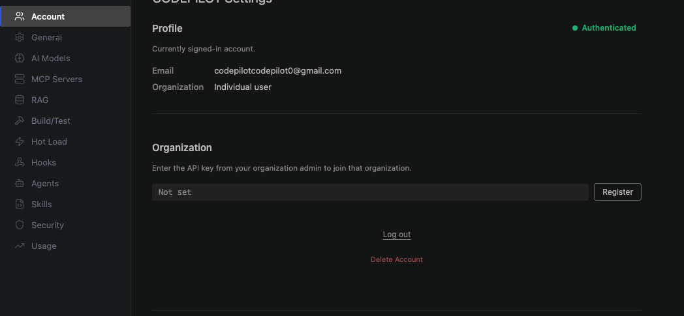684x316 pixels.
Task: Click the Profile section heading
Action: (167, 29)
